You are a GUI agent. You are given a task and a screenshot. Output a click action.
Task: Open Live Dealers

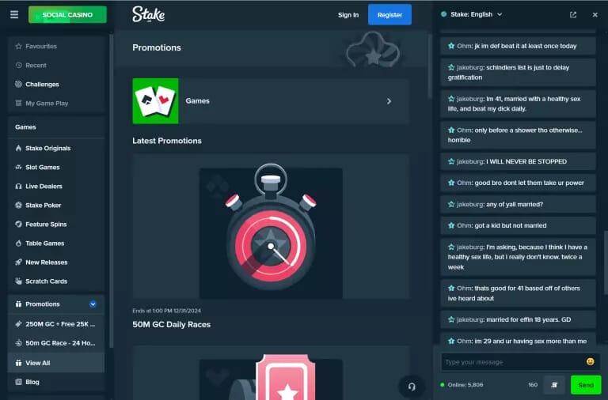click(x=56, y=186)
